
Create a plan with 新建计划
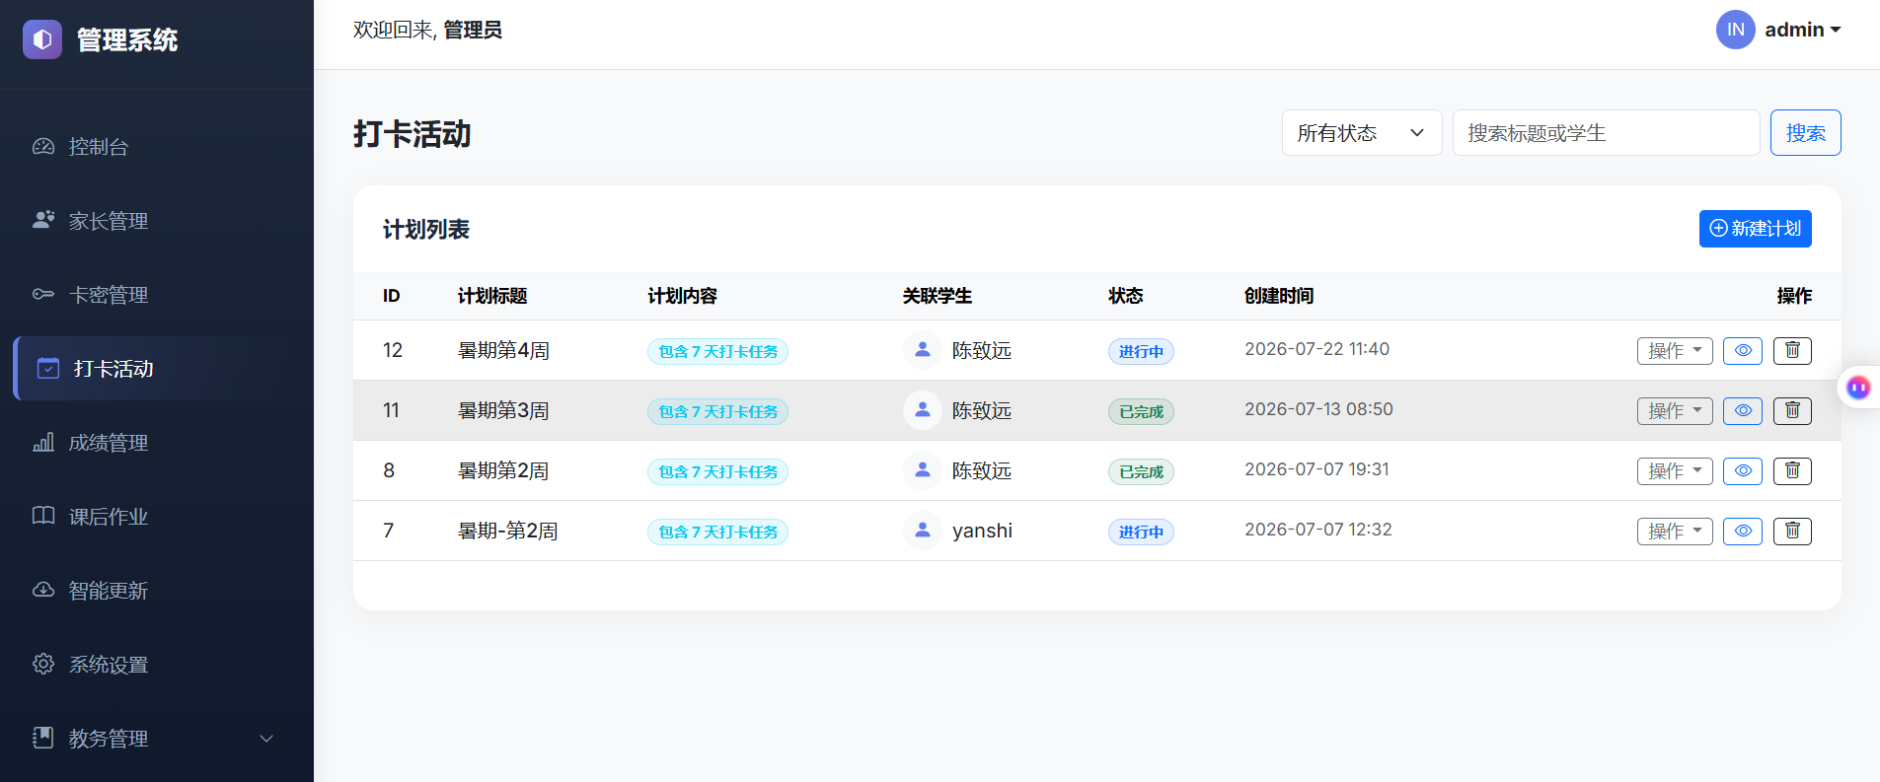[1755, 229]
